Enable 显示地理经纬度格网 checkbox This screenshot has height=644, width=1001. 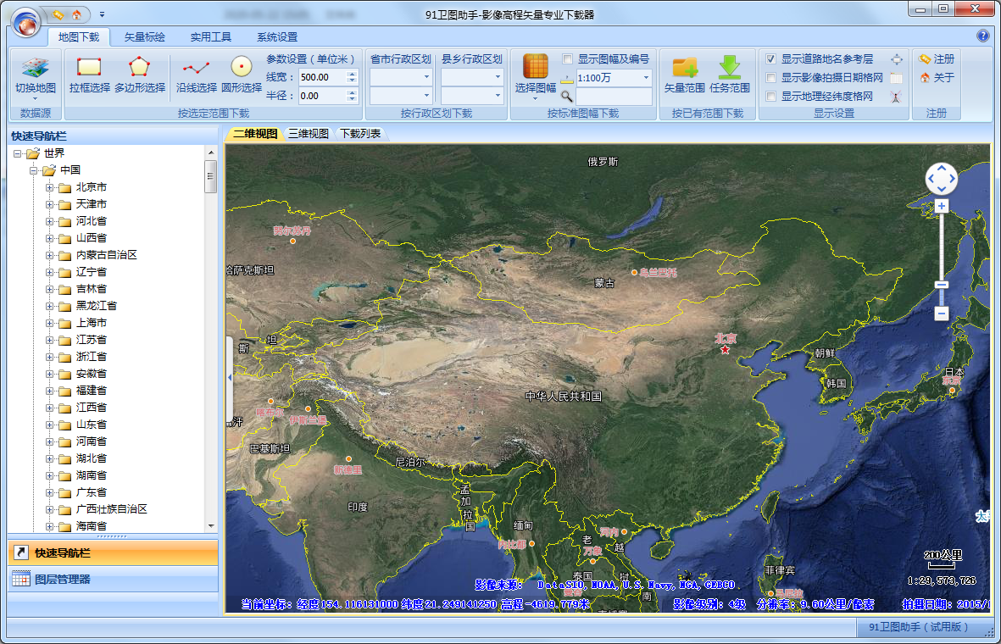tap(770, 97)
